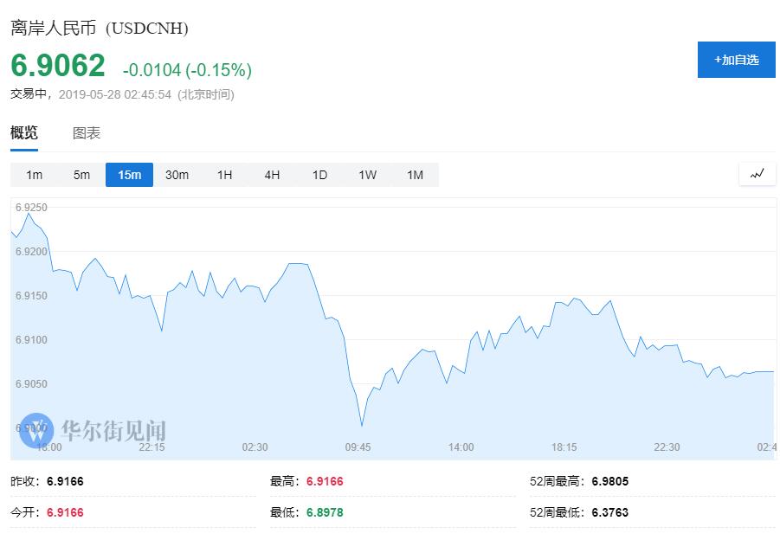Select the 1m timeframe
Viewport: 780px width, 540px height.
point(34,175)
